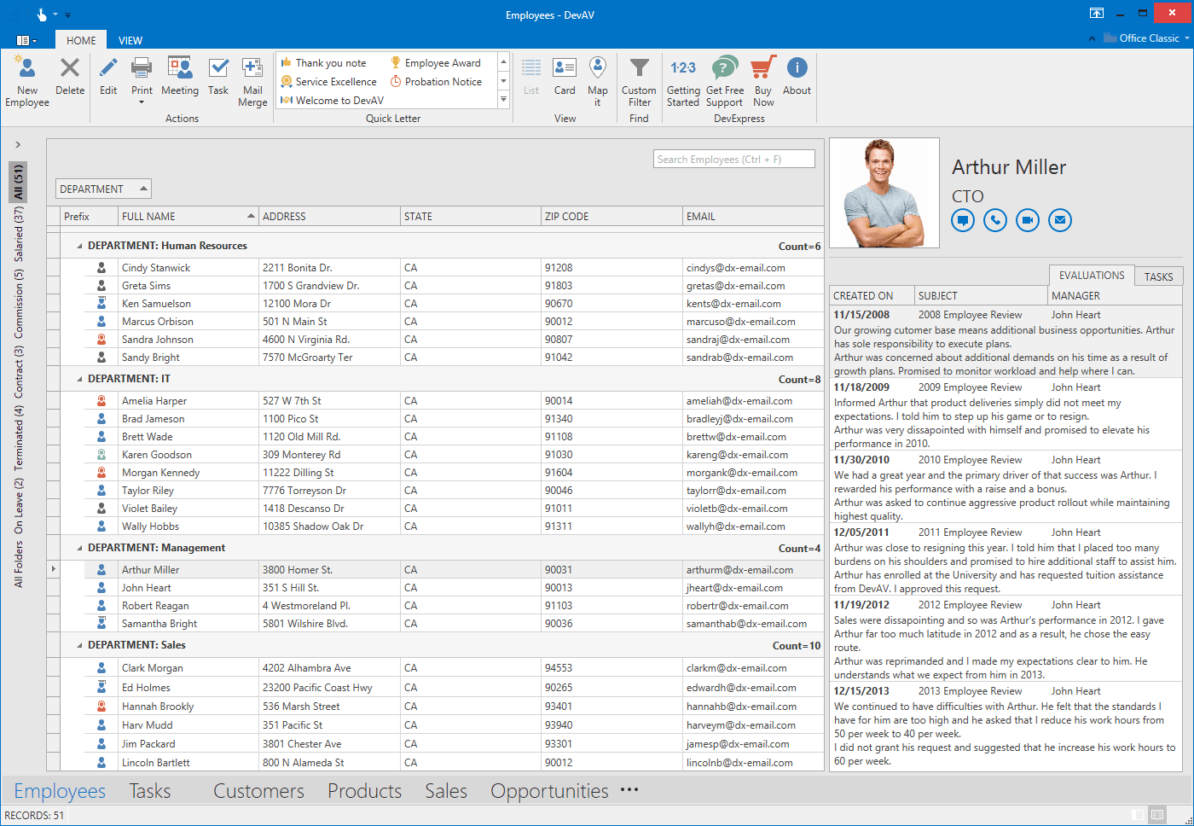Select the On Leave (2) folder
This screenshot has height=826, width=1194.
tap(19, 505)
